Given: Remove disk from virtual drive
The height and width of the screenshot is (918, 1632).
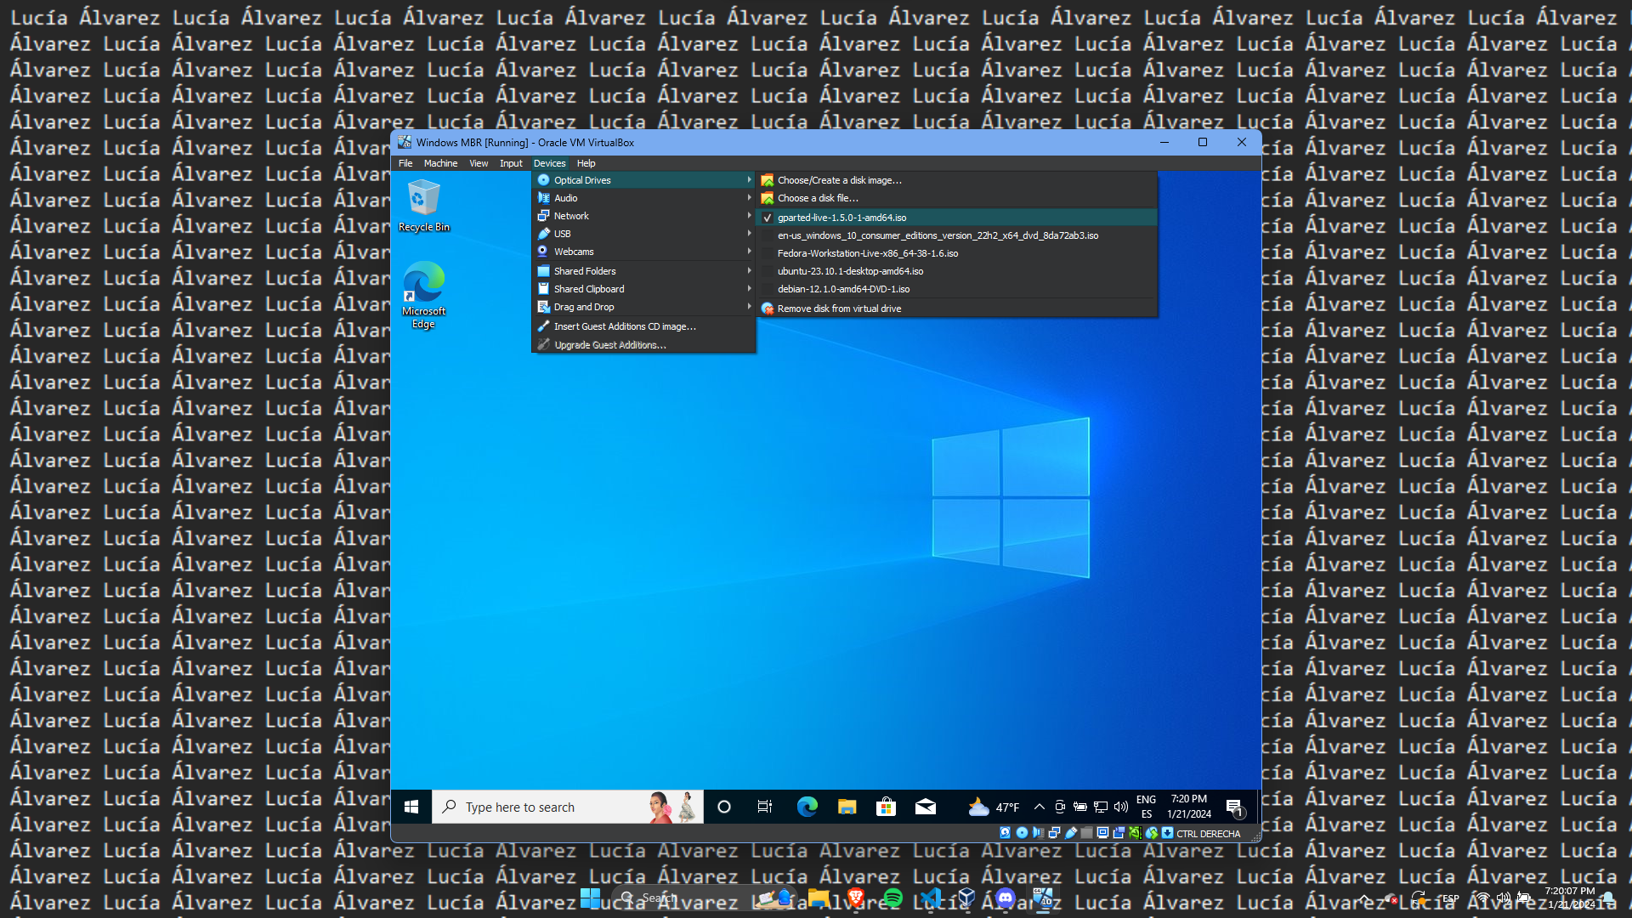Looking at the screenshot, I should click(839, 309).
